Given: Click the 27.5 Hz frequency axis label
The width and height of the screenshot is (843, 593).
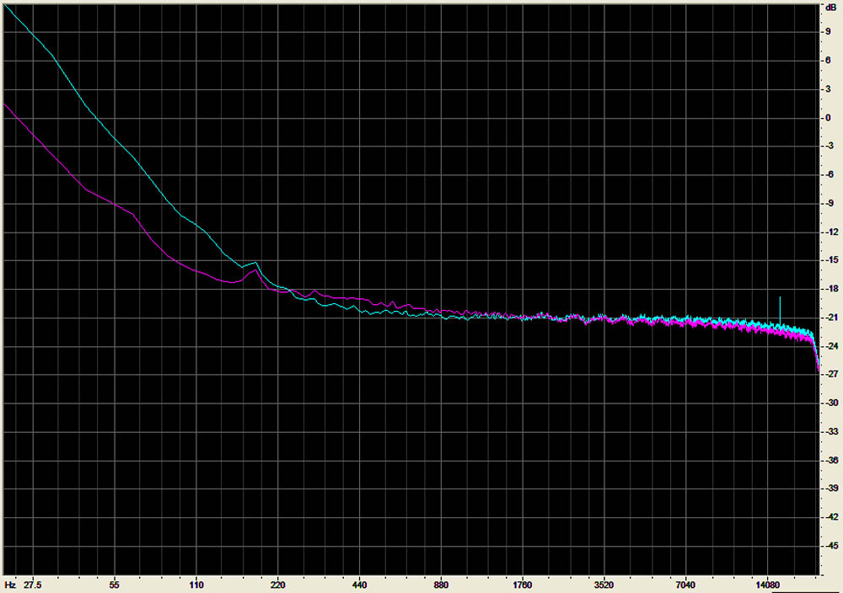Looking at the screenshot, I should 32,585.
